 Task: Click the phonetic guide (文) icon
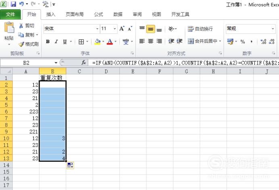tap(126, 42)
